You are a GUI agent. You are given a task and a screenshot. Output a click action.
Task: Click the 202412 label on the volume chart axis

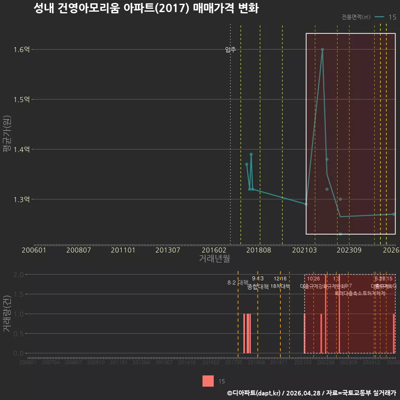coord(371,362)
